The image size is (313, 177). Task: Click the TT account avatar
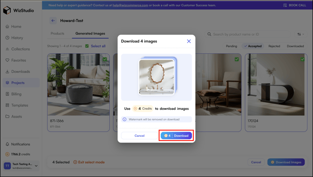point(7,166)
